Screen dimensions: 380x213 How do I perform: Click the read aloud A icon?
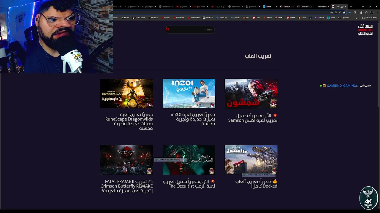coord(340,12)
